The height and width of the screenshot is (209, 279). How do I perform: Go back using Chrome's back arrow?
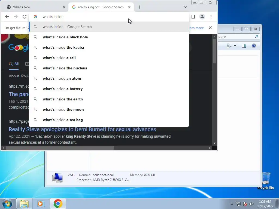click(x=7, y=17)
